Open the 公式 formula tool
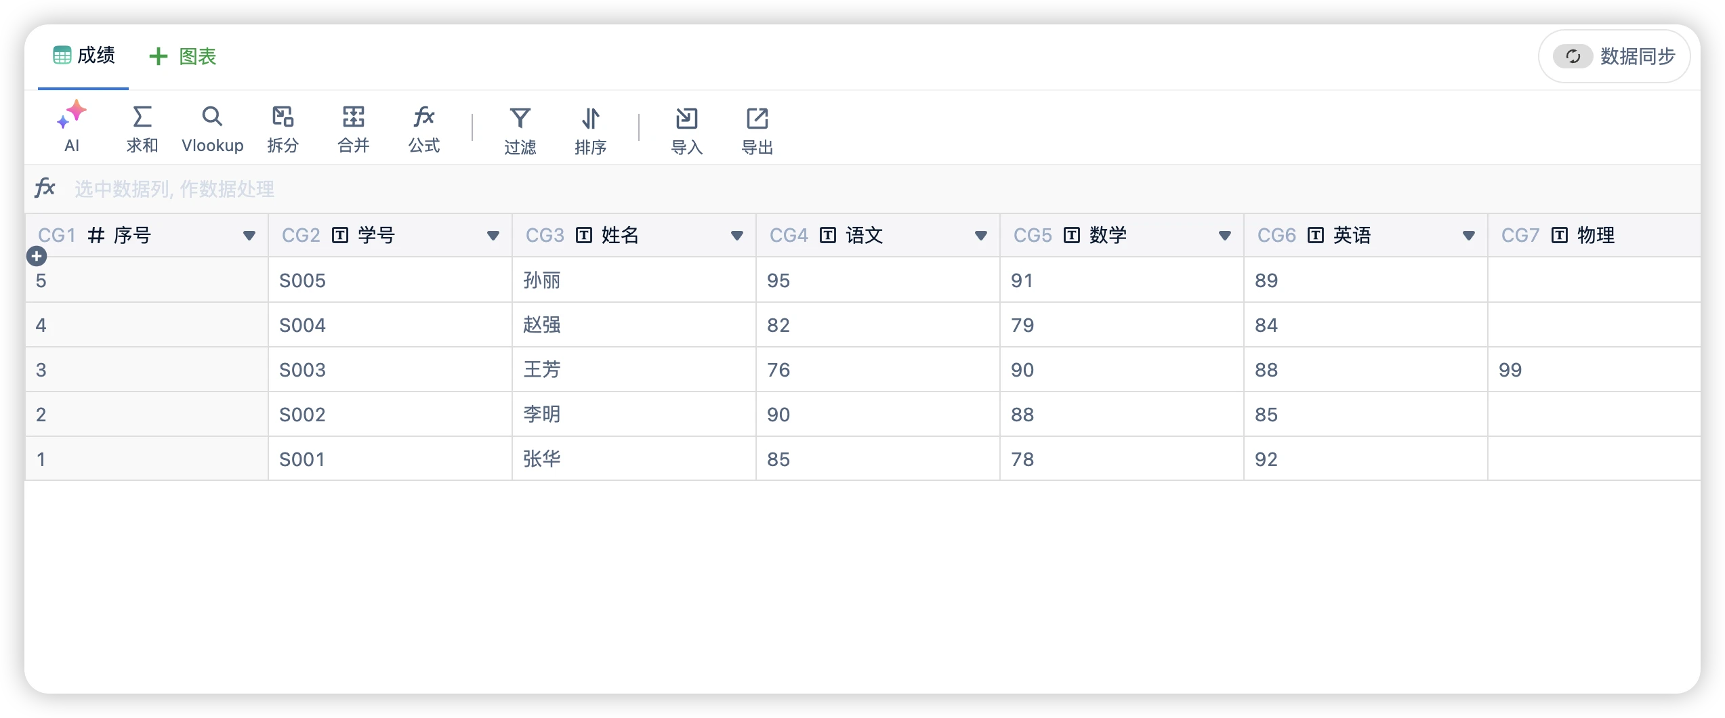The image size is (1725, 718). tap(424, 129)
